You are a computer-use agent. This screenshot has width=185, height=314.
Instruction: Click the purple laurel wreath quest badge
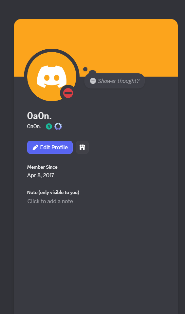coord(58,126)
